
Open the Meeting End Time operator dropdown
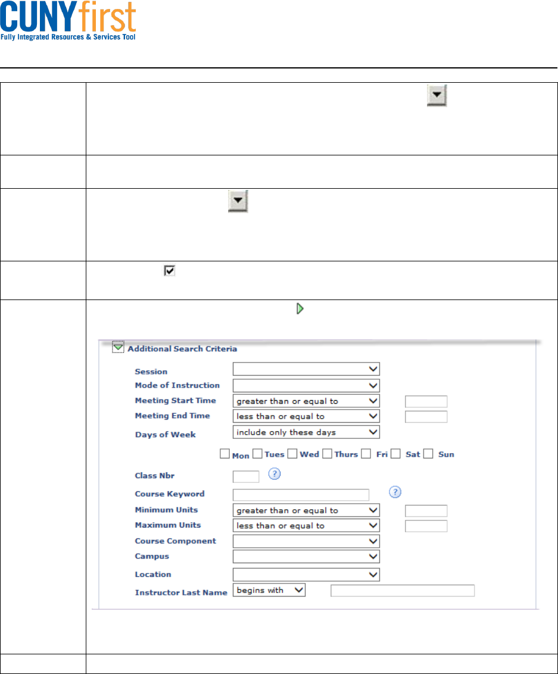pyautogui.click(x=306, y=416)
